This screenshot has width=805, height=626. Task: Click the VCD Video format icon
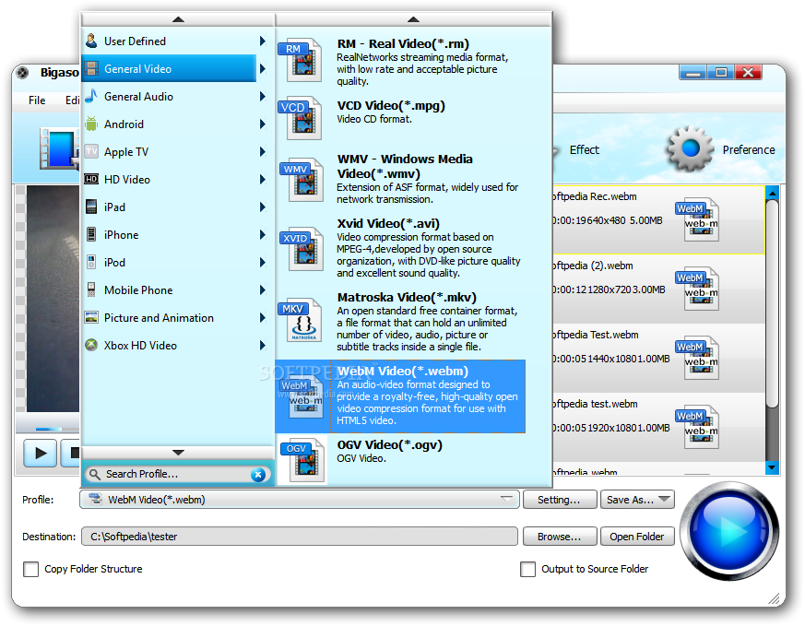point(301,119)
